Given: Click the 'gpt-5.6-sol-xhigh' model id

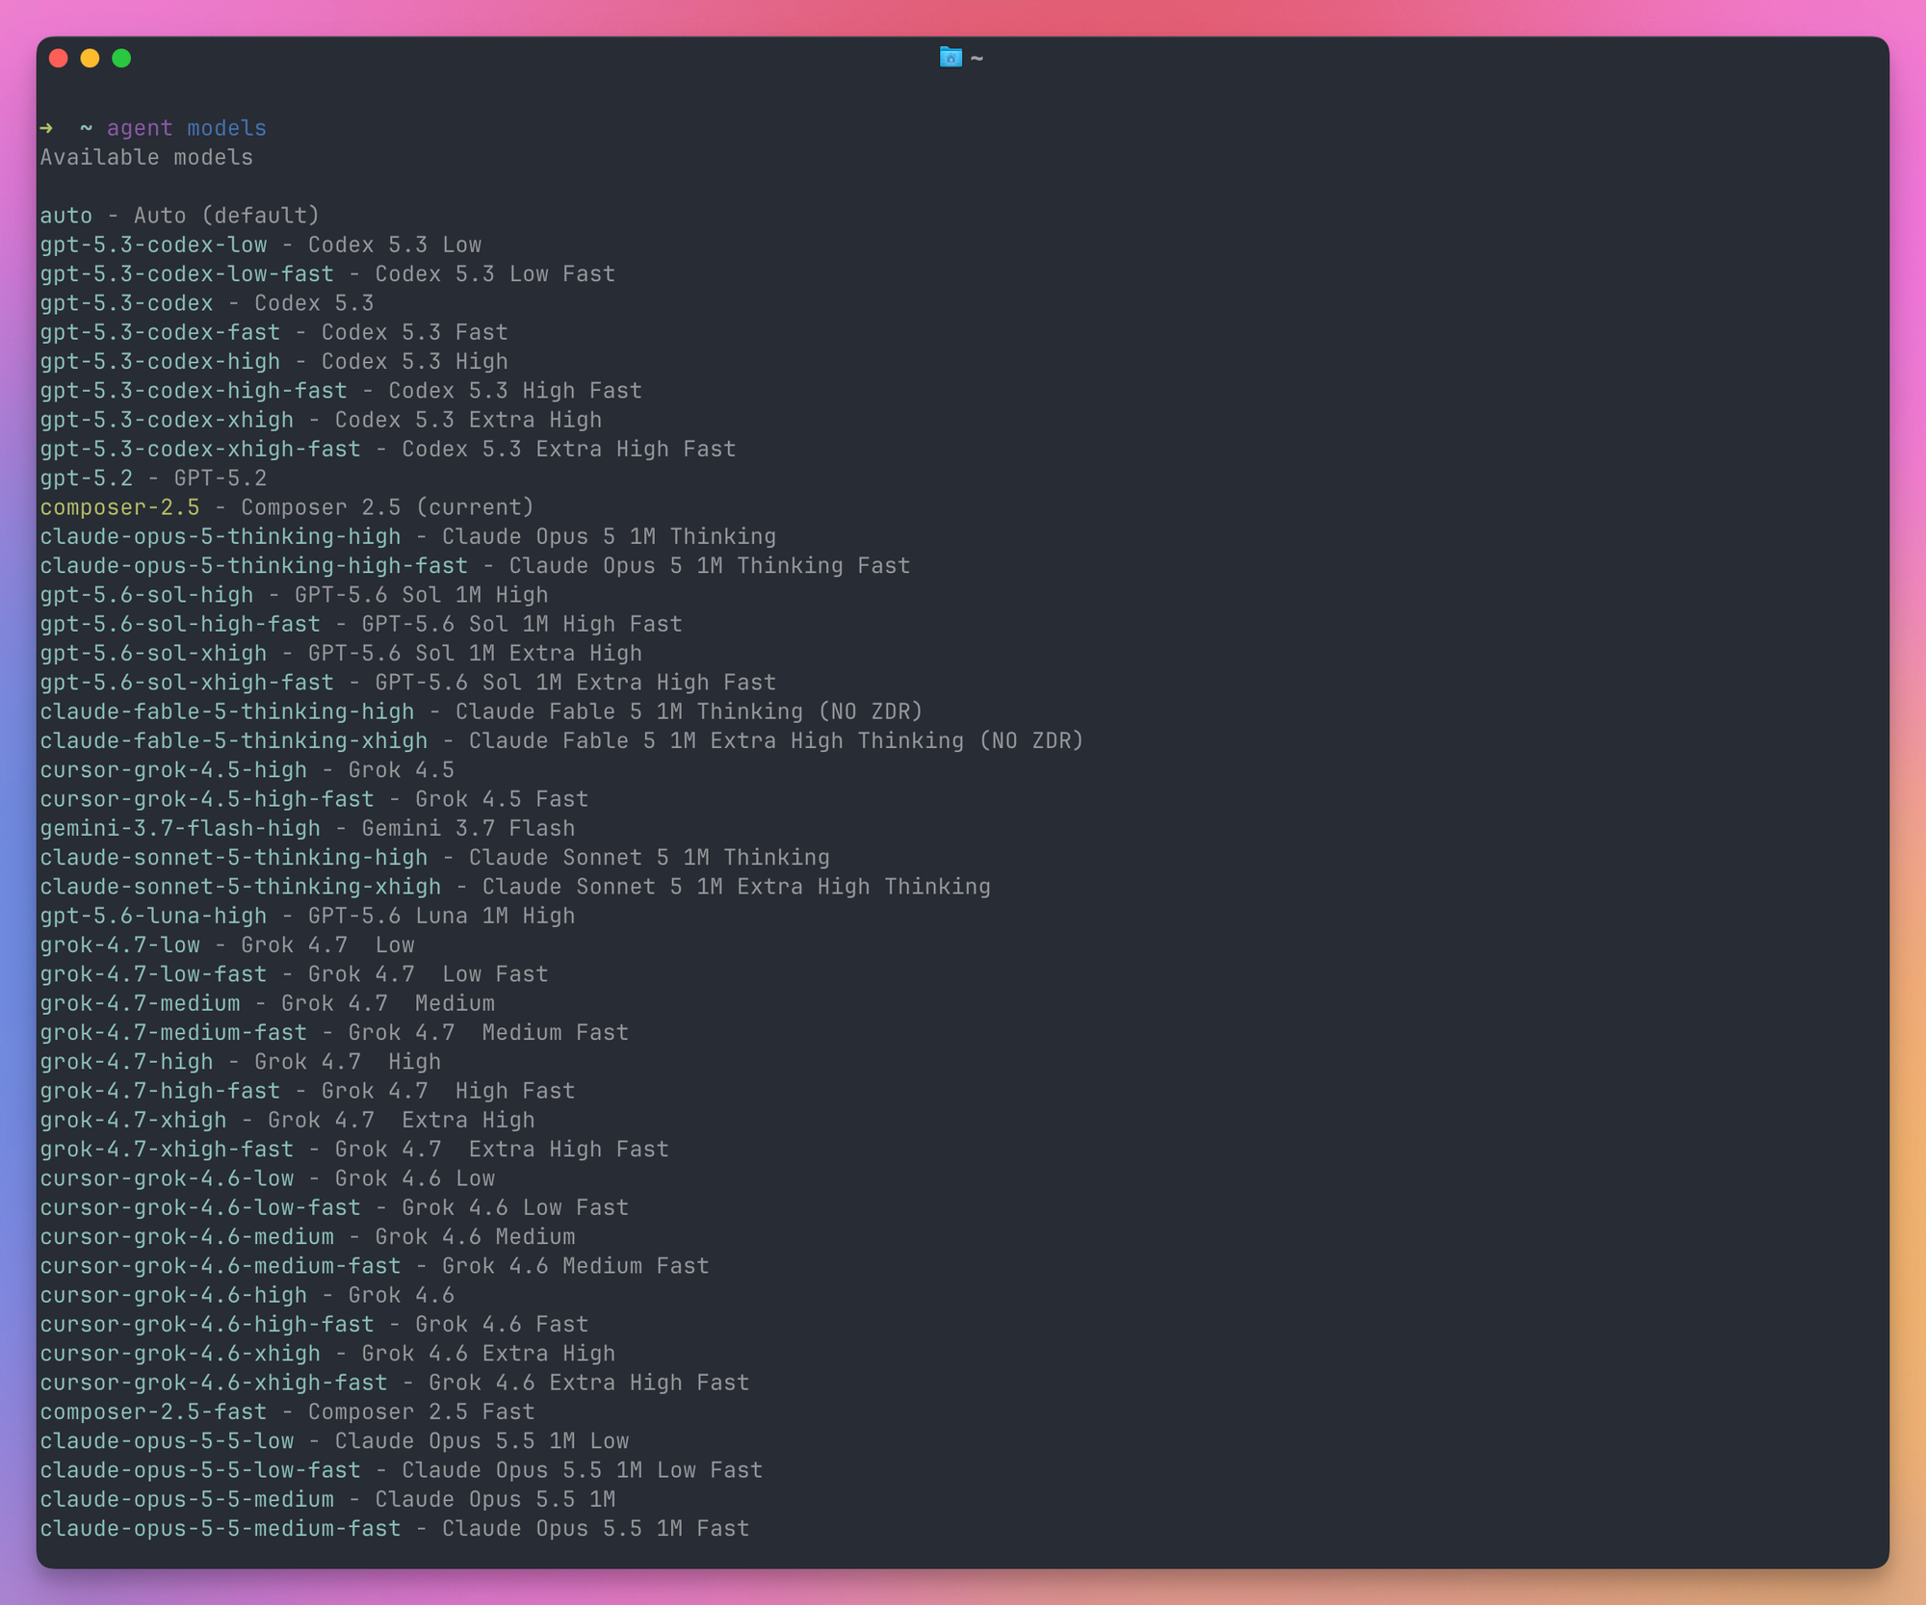Looking at the screenshot, I should click(153, 654).
